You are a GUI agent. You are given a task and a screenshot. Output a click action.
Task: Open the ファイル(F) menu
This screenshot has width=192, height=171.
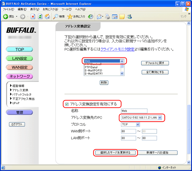8,9
